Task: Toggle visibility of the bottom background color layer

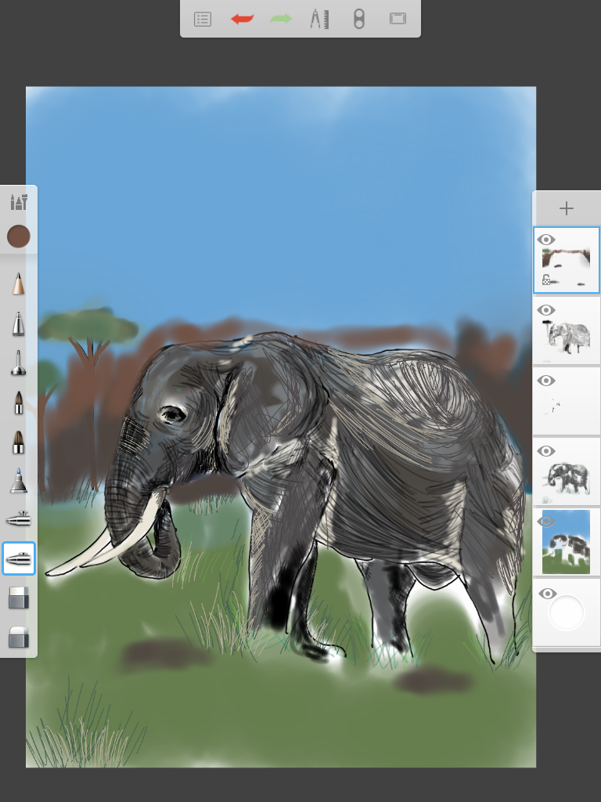Action: coord(547,594)
